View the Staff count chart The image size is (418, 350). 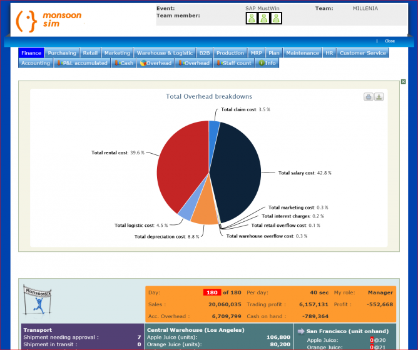[234, 63]
